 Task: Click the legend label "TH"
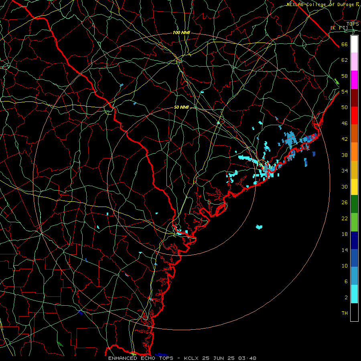tap(345, 313)
